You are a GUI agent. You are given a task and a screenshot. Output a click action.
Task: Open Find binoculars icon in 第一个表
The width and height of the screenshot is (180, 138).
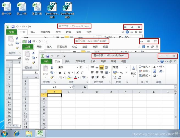tap(160, 71)
